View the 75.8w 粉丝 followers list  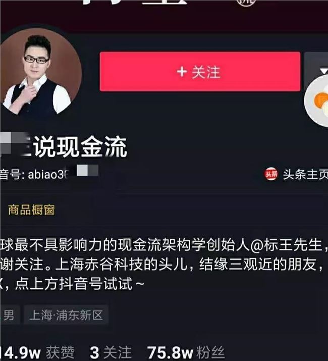coord(186,352)
